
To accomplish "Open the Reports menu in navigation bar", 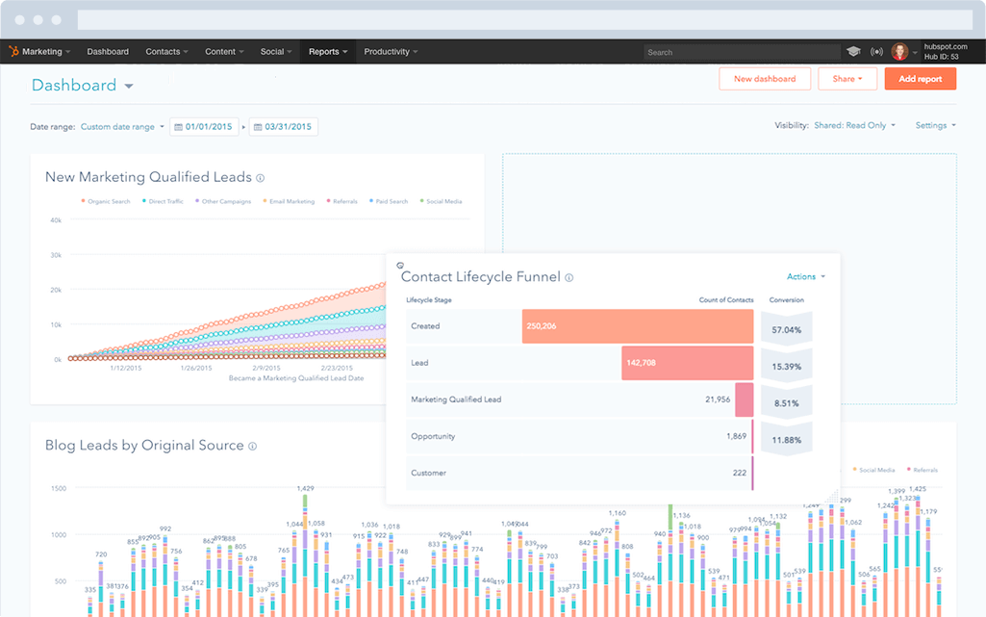I will 328,52.
